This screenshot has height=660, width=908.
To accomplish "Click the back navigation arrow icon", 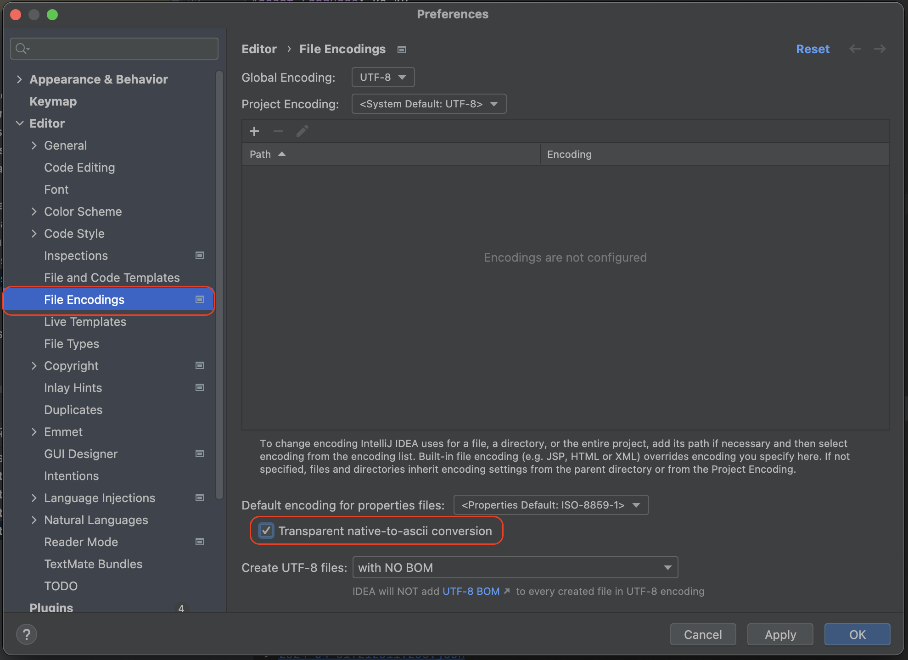I will tap(855, 49).
